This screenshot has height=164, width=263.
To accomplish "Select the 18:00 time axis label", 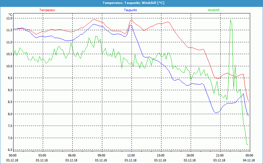I will pos(190,155).
